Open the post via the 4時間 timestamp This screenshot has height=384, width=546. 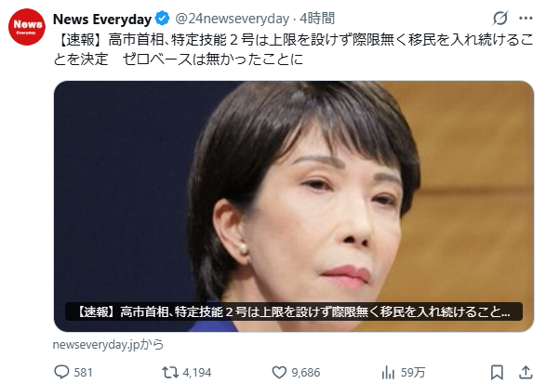pos(317,19)
